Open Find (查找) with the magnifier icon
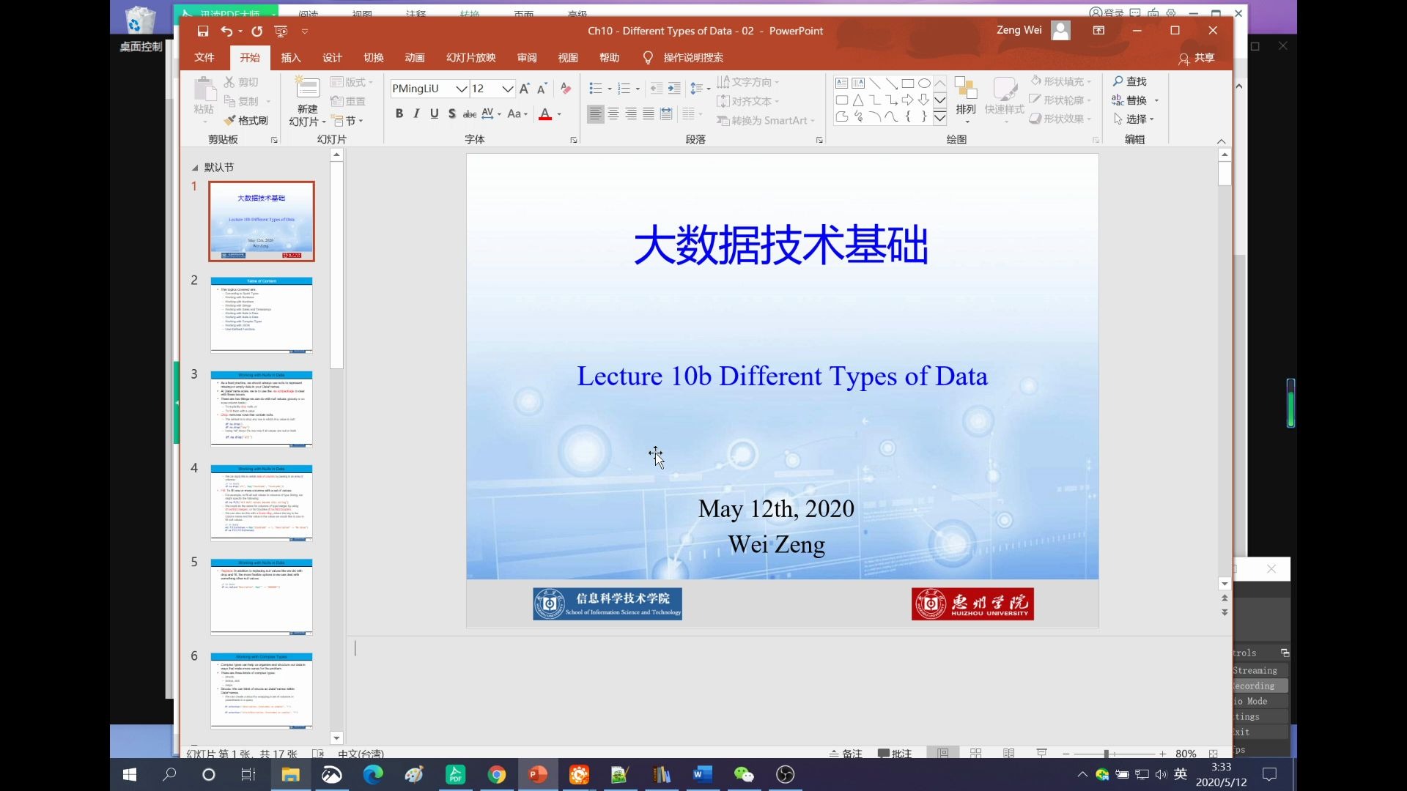 [x=1118, y=81]
